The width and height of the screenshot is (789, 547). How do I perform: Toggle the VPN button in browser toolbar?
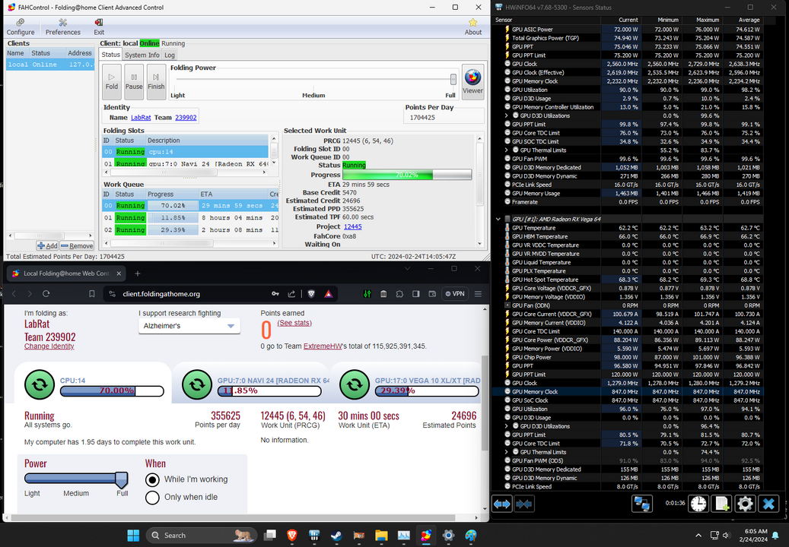(455, 294)
